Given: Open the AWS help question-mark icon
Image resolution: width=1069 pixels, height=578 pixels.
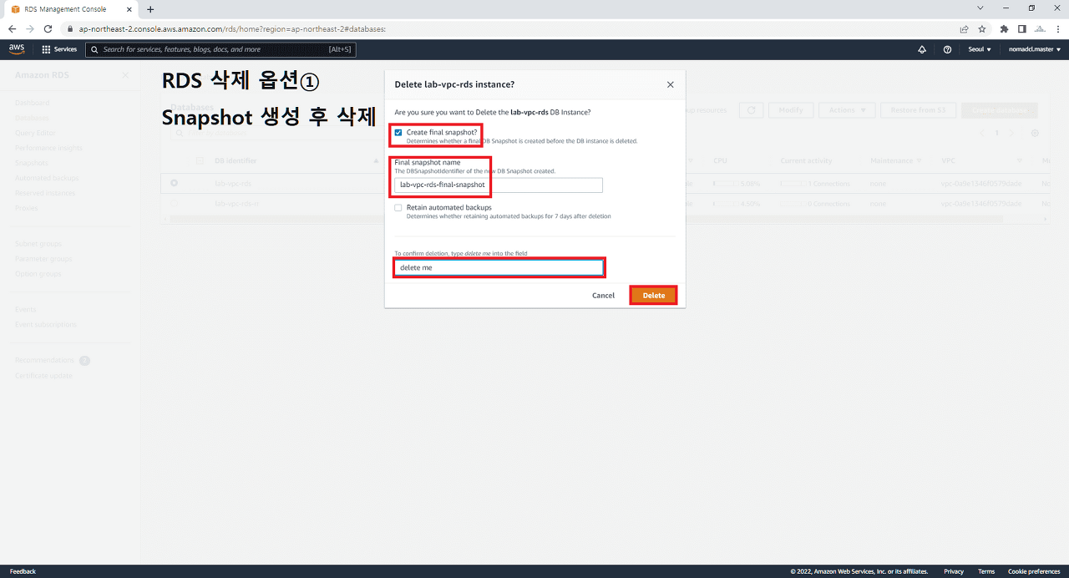Looking at the screenshot, I should [947, 49].
